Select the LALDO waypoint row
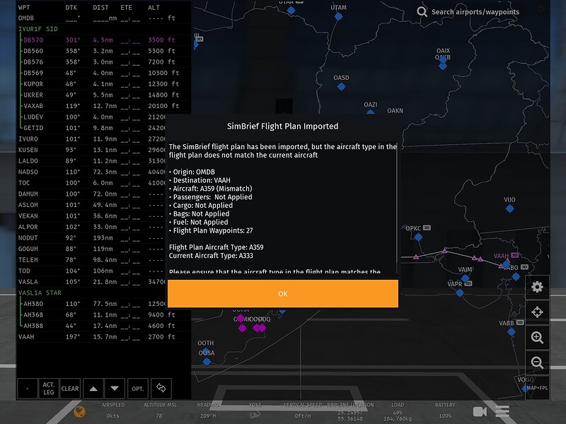This screenshot has width=566, height=424. pos(91,161)
